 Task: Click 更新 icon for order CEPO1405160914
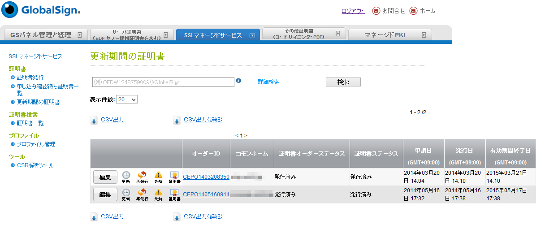pos(126,194)
